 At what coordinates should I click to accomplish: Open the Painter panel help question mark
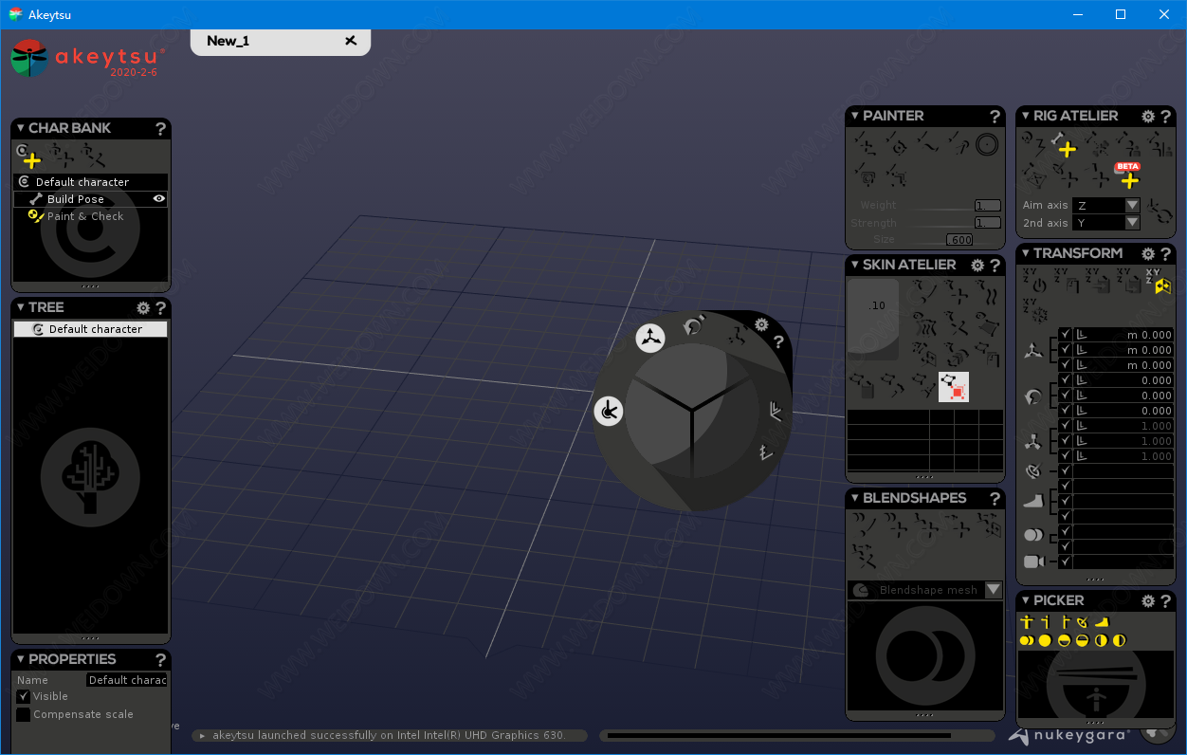click(995, 116)
